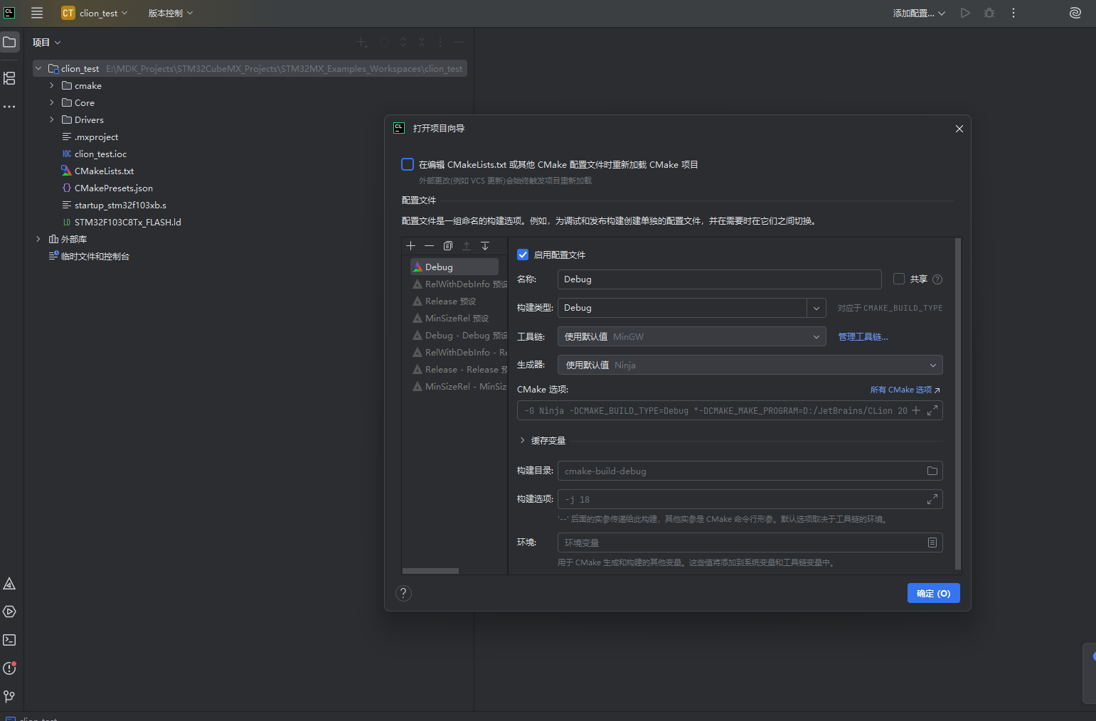Expand the cmake folder in the project tree
Screen dimensions: 1096x721
pos(51,85)
